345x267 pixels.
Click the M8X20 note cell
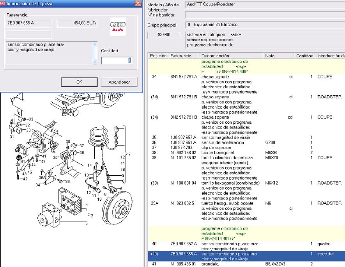coord(272,158)
